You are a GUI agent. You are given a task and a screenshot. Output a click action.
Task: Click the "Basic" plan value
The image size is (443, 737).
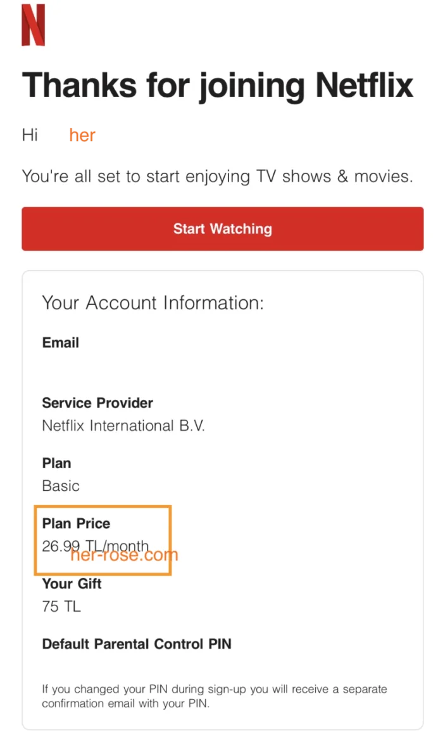tap(61, 486)
